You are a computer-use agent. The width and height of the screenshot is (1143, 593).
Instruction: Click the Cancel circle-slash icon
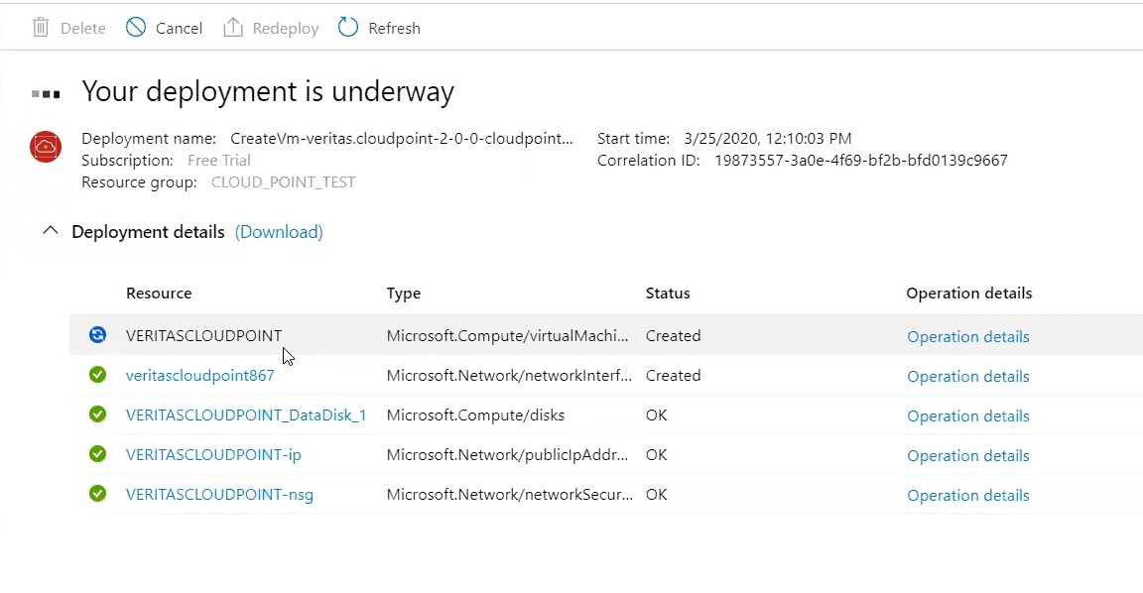(x=136, y=28)
